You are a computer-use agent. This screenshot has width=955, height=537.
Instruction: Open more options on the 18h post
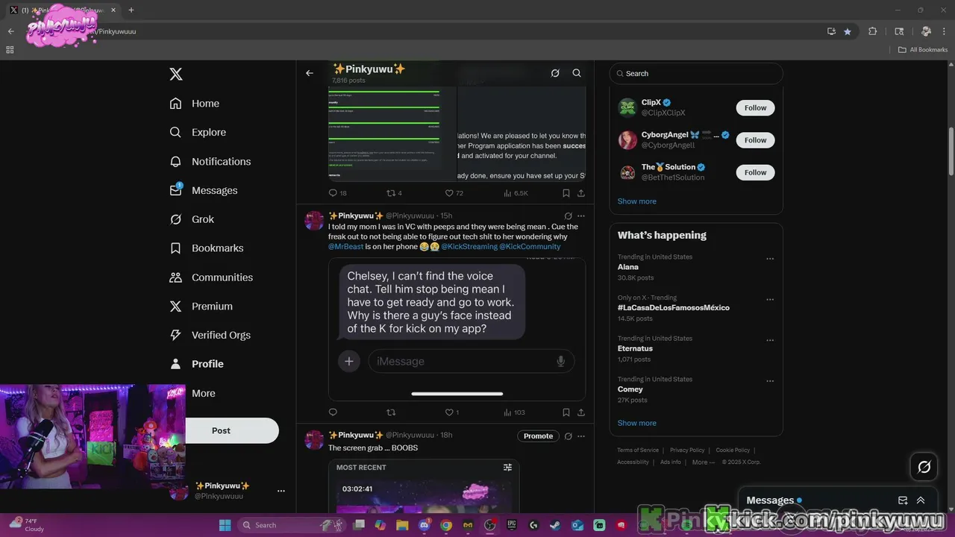click(581, 436)
